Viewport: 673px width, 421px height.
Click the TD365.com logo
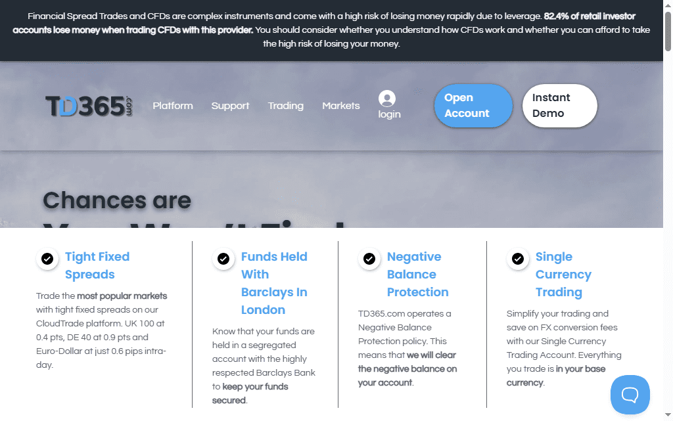pos(89,106)
